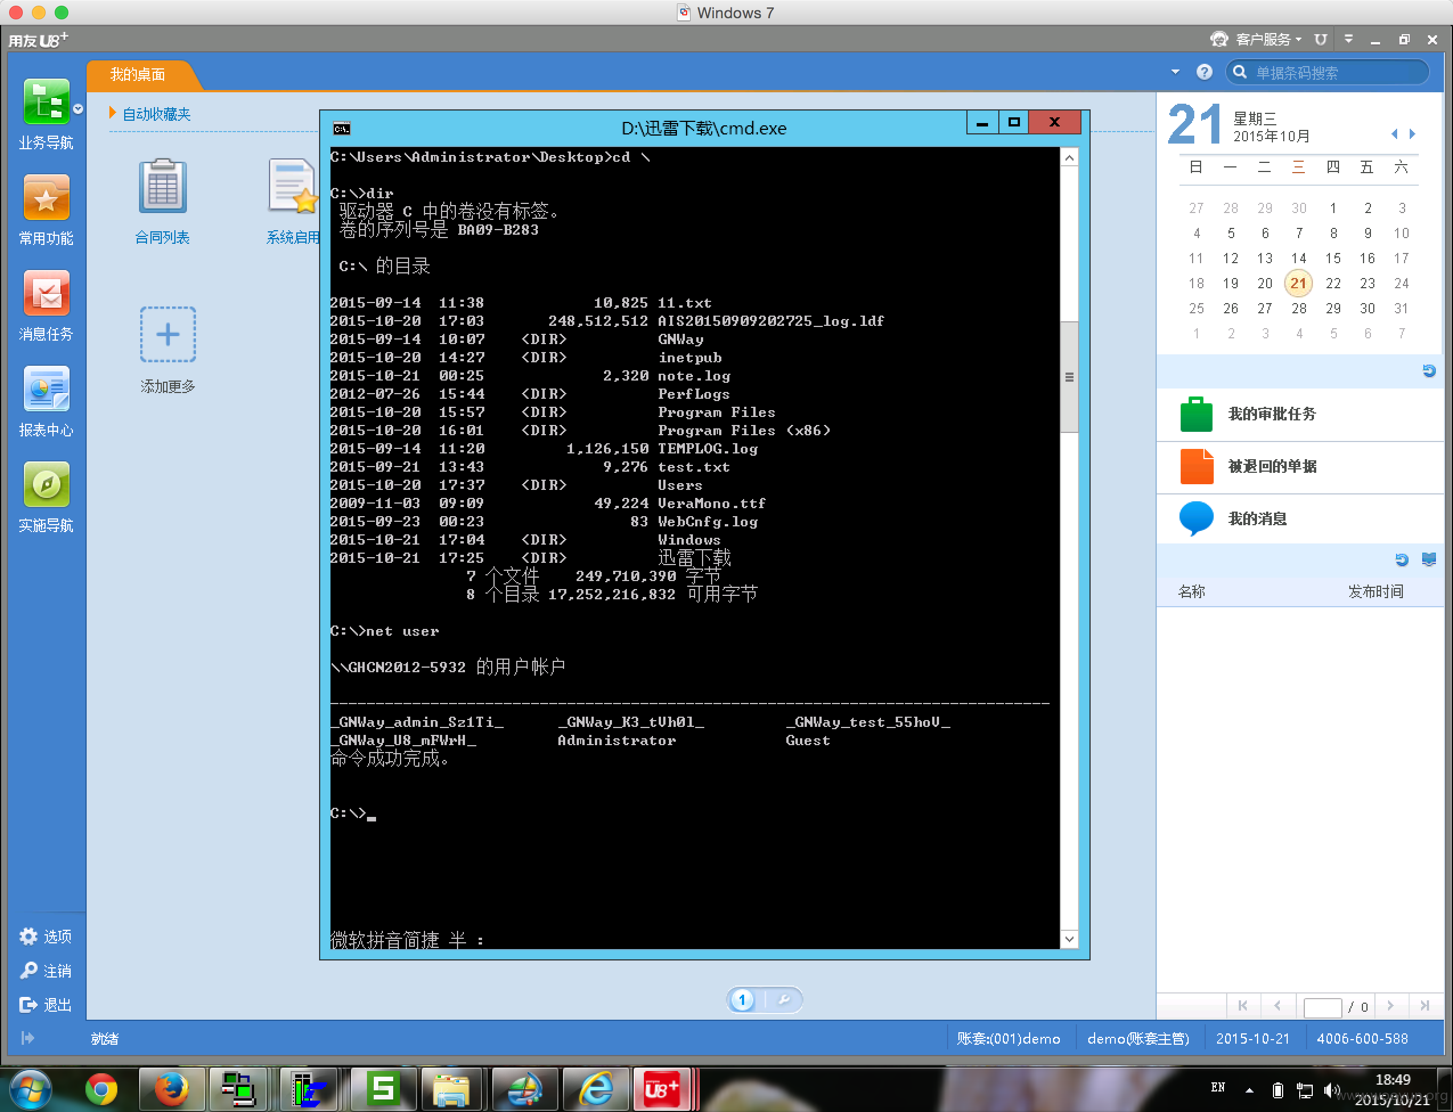Refresh the calendar panel
Image resolution: width=1453 pixels, height=1112 pixels.
[1429, 371]
